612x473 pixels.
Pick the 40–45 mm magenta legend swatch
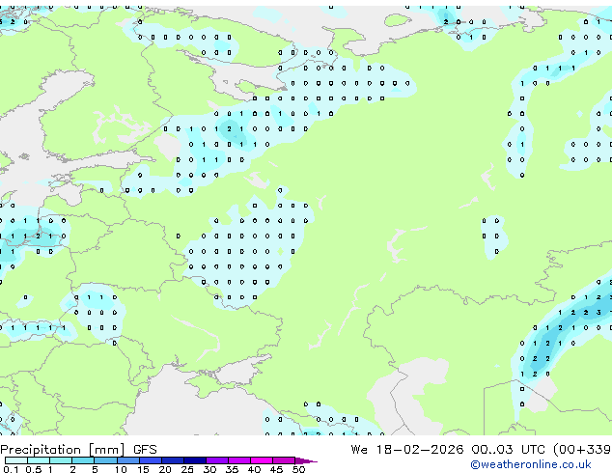click(x=262, y=460)
